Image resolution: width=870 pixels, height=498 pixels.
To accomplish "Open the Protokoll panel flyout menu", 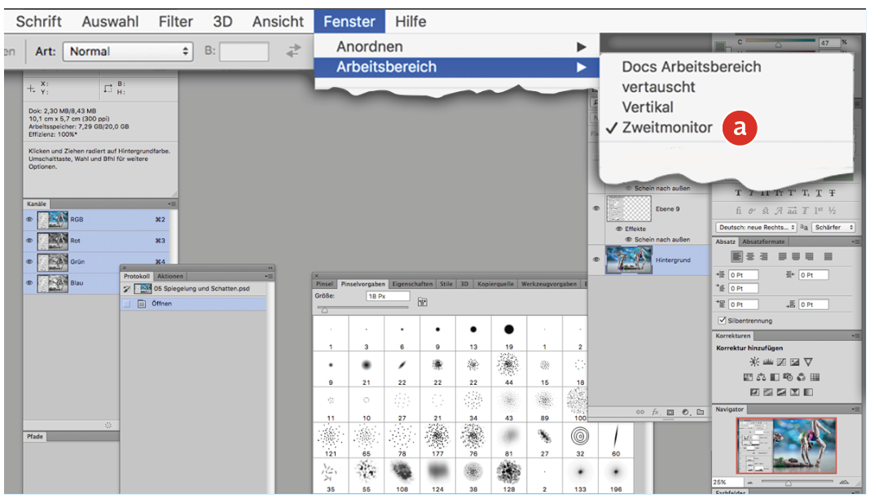I will (x=269, y=276).
